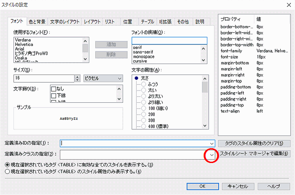The width and height of the screenshot is (295, 195).
Task: Choose the 太い bold weight radio option
Action: point(143,90)
